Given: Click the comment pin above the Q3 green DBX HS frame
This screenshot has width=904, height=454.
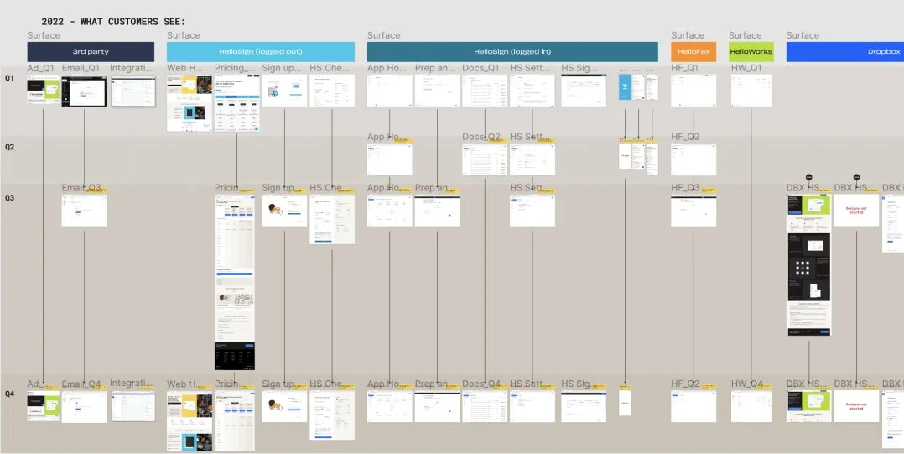Looking at the screenshot, I should [808, 177].
